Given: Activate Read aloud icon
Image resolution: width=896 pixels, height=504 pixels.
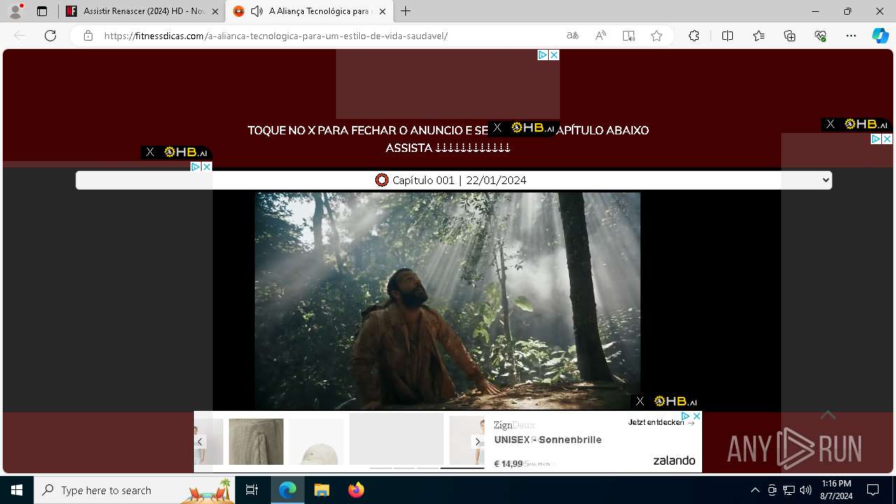Looking at the screenshot, I should click(x=601, y=36).
